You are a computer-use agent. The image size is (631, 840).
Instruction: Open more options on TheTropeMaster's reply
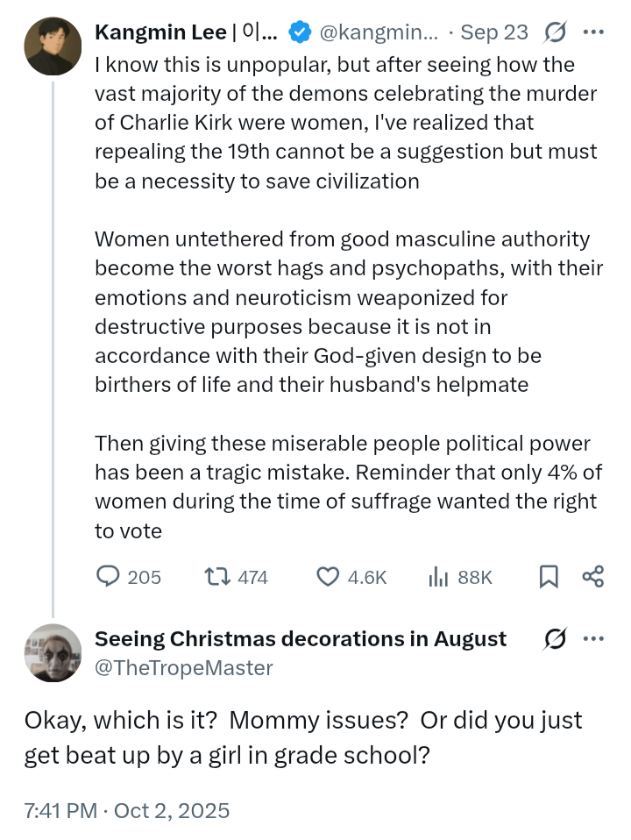(593, 639)
